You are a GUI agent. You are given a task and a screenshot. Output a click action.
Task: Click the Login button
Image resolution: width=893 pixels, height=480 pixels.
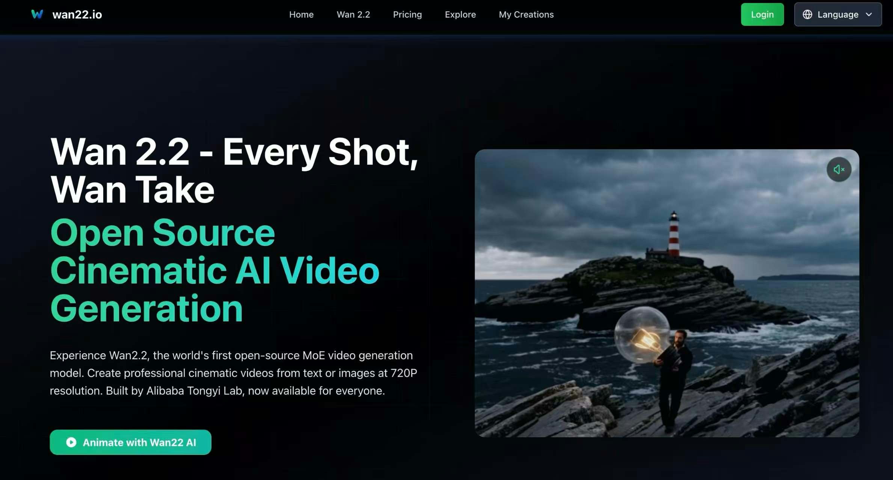pos(762,14)
